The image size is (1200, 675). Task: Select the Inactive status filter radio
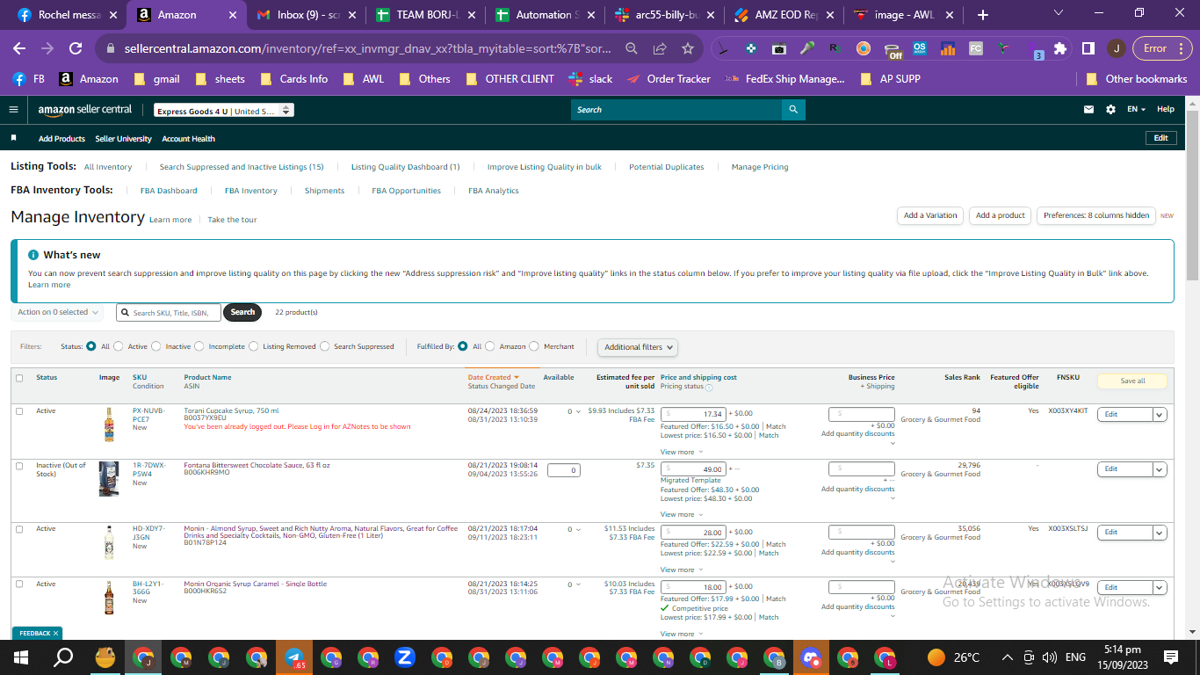click(x=156, y=346)
